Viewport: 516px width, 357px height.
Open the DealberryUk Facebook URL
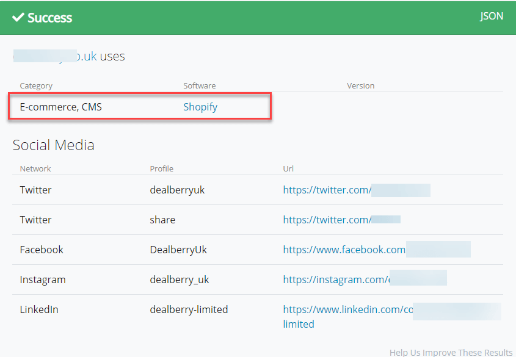tap(377, 250)
